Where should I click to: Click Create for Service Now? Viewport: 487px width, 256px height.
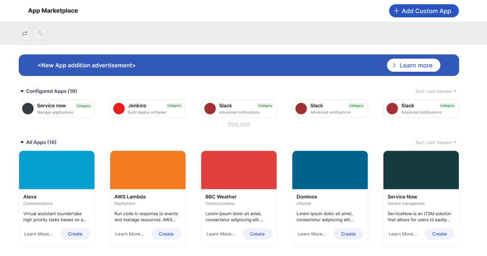[440, 234]
